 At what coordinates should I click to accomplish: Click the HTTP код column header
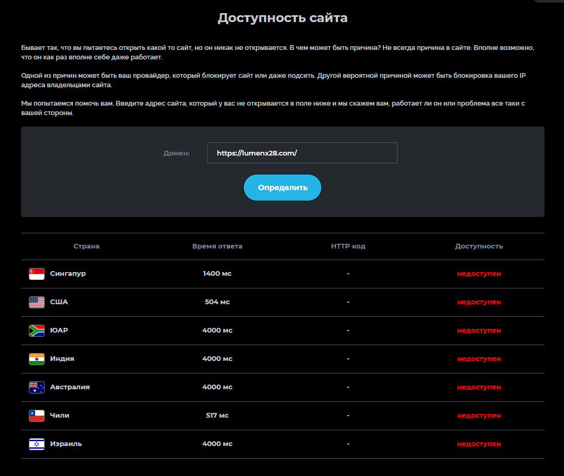(348, 246)
